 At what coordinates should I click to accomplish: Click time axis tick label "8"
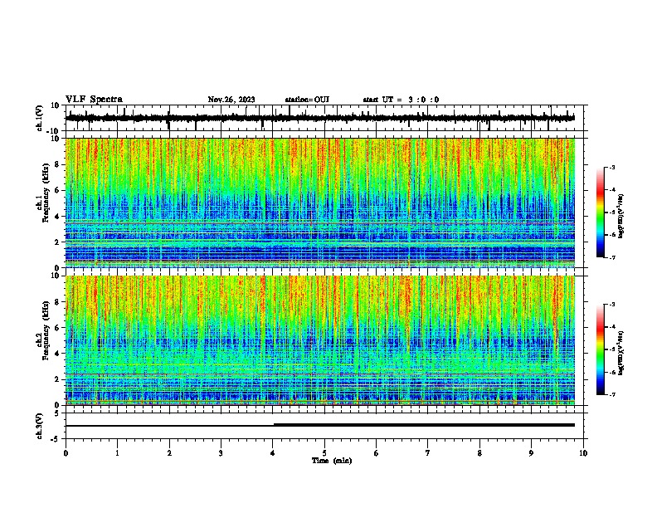tap(479, 453)
